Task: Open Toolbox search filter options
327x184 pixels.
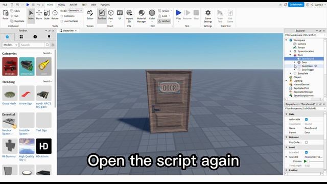Action: (53, 45)
